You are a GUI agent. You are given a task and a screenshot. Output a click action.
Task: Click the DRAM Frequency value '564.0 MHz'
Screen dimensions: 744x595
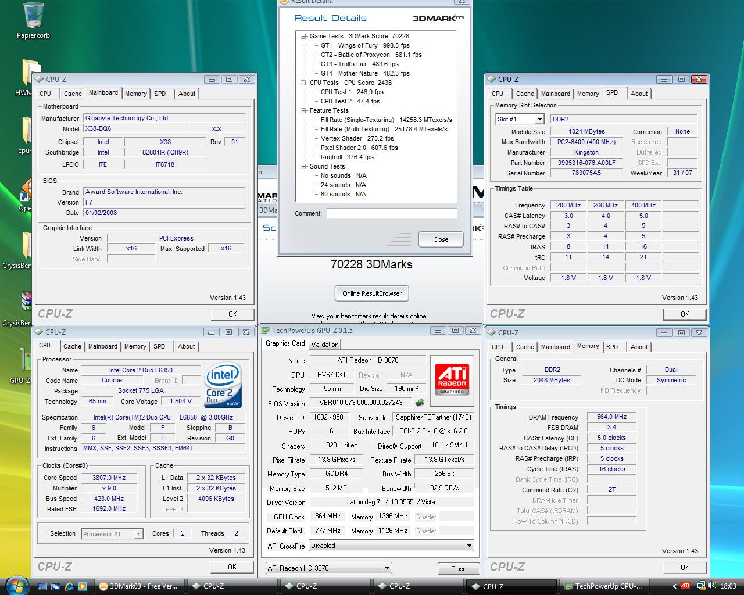pos(611,417)
